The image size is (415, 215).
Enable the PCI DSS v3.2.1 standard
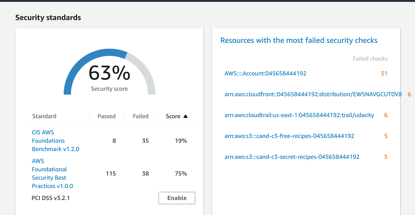pyautogui.click(x=177, y=198)
